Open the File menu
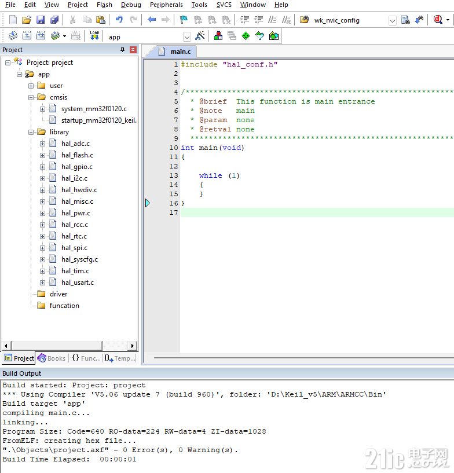 10,5
